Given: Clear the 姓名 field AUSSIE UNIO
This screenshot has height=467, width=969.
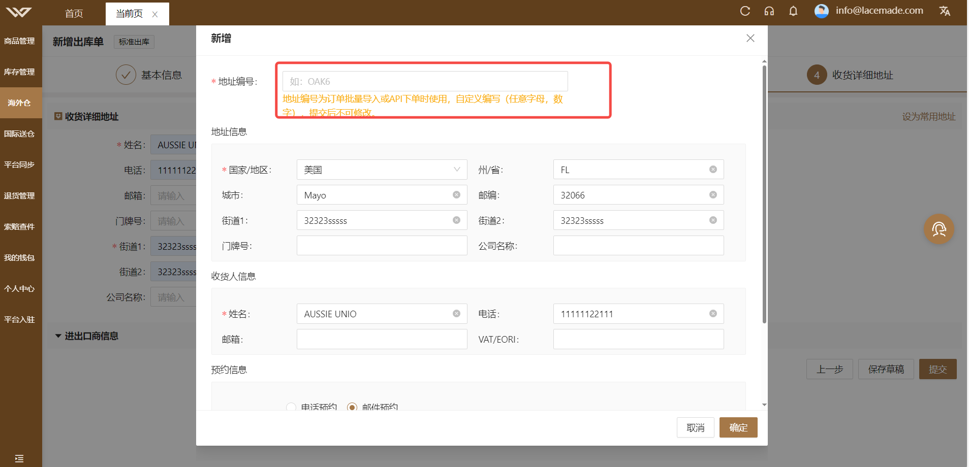Looking at the screenshot, I should tap(456, 314).
